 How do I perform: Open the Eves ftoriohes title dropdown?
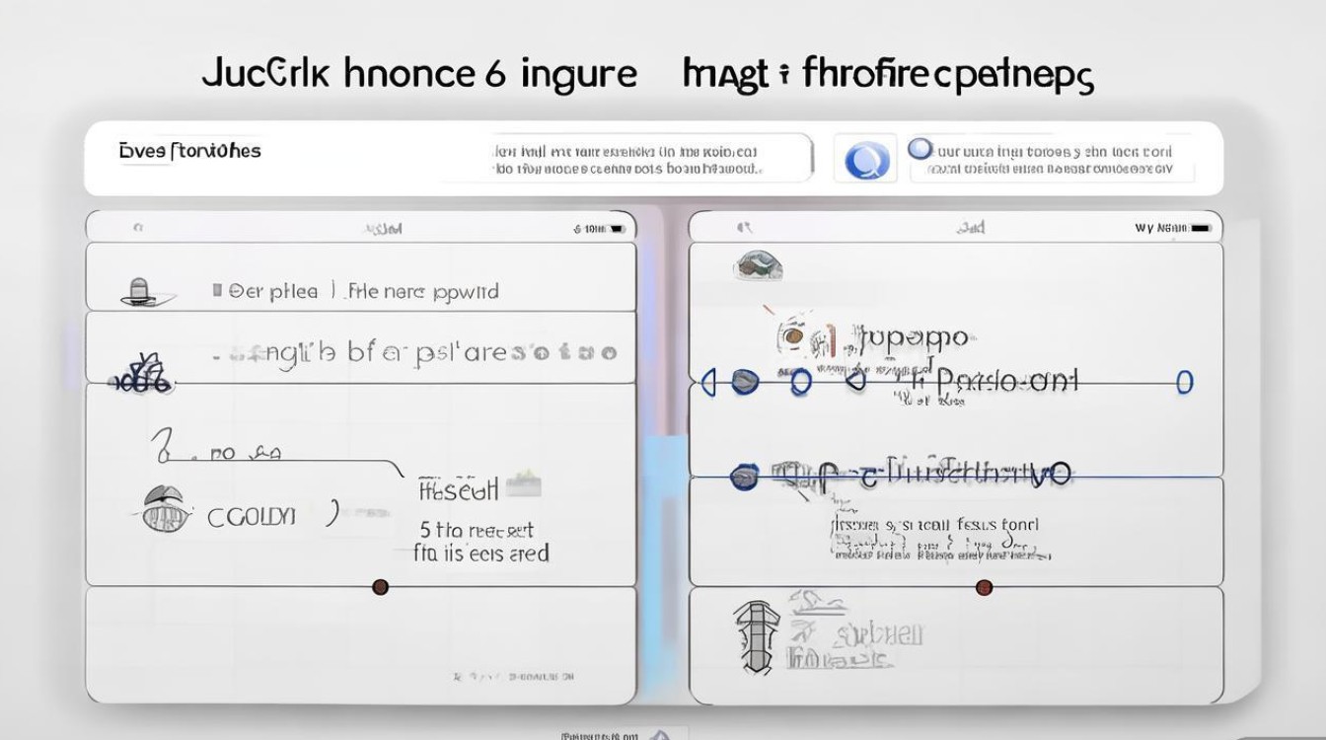pos(189,152)
